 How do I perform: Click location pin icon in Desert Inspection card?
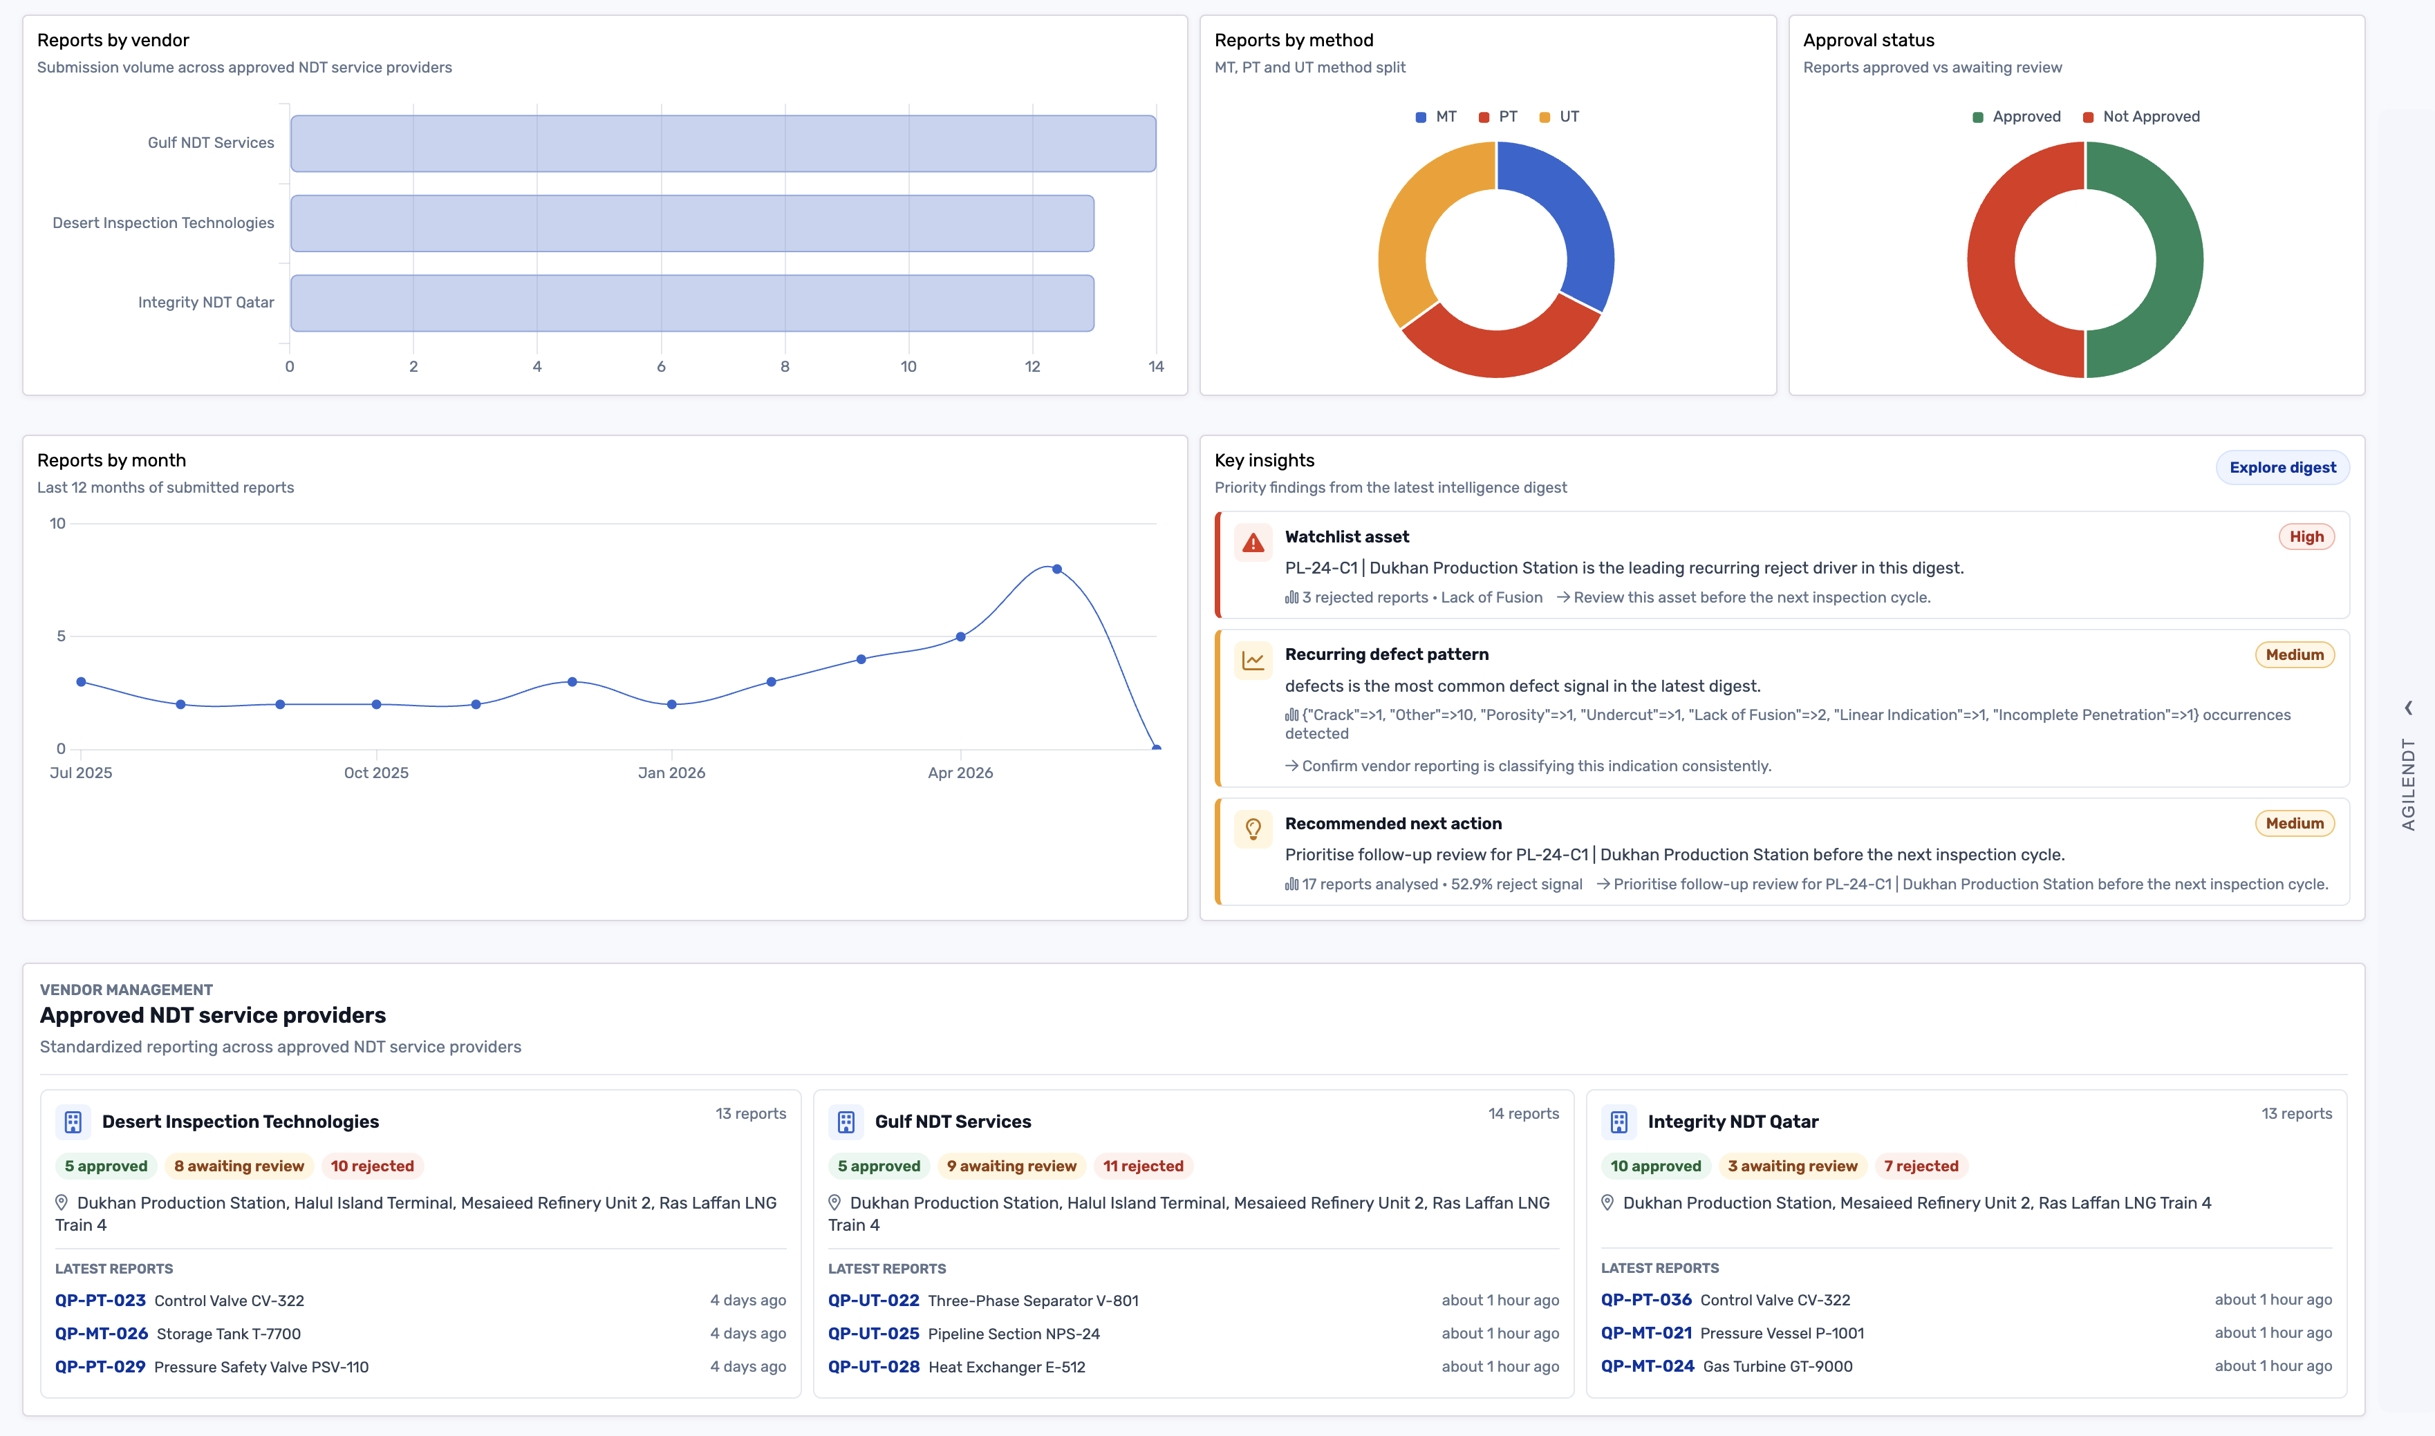[62, 1203]
